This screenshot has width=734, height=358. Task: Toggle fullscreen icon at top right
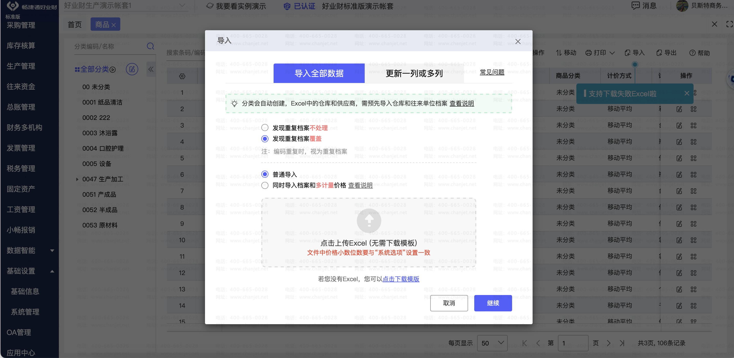(729, 24)
